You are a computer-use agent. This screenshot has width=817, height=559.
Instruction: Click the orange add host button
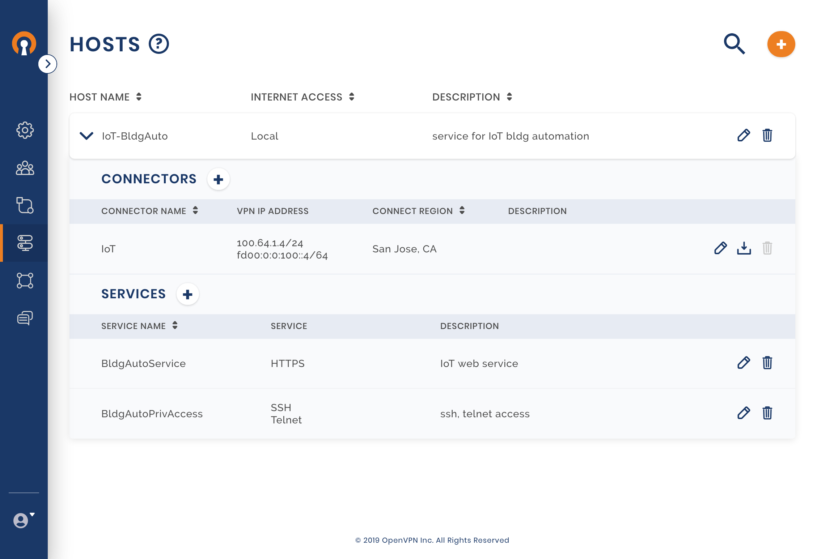[781, 44]
